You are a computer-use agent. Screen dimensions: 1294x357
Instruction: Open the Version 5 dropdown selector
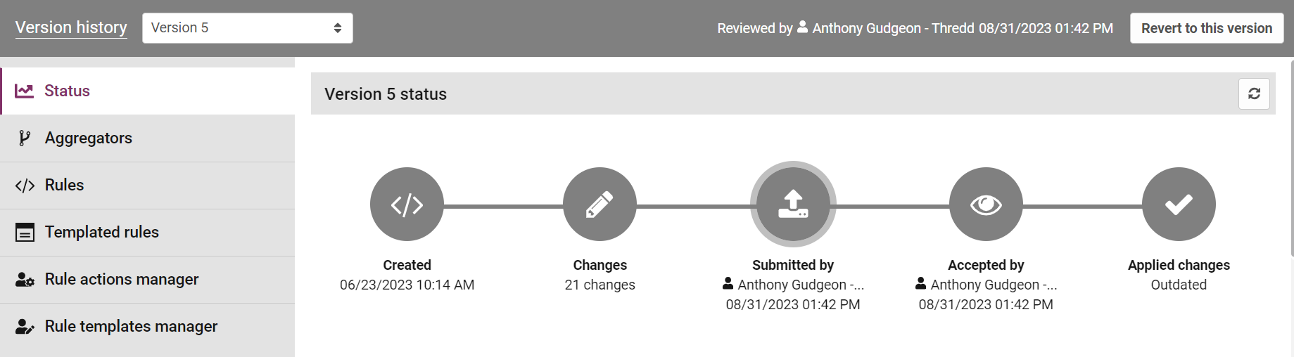(248, 28)
